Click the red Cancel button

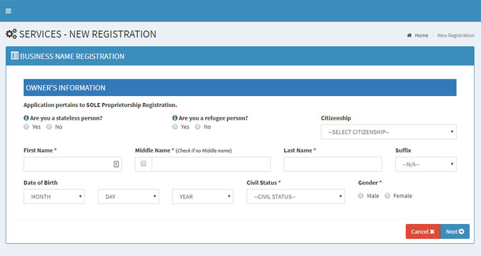(x=423, y=232)
